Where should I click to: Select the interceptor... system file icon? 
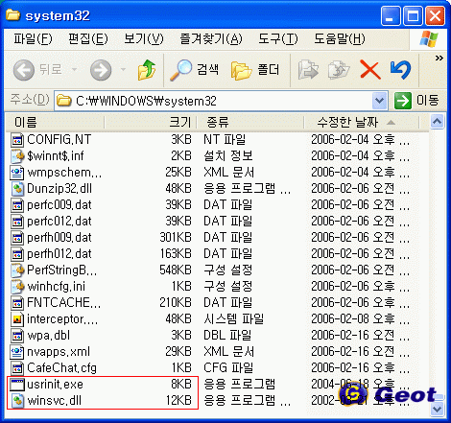pyautogui.click(x=17, y=319)
